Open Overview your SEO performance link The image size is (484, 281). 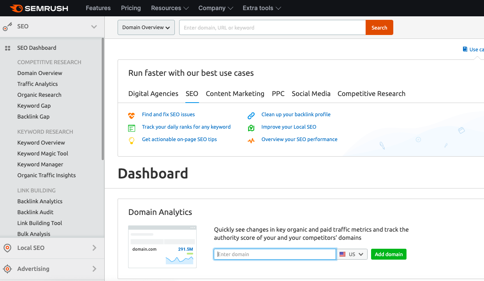(x=299, y=140)
